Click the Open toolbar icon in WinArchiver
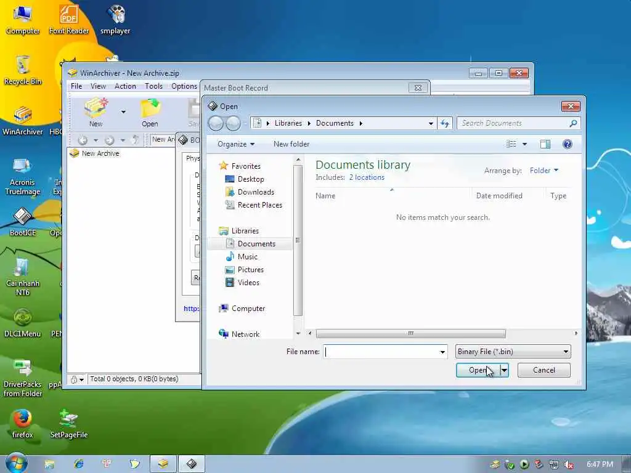 pos(150,113)
